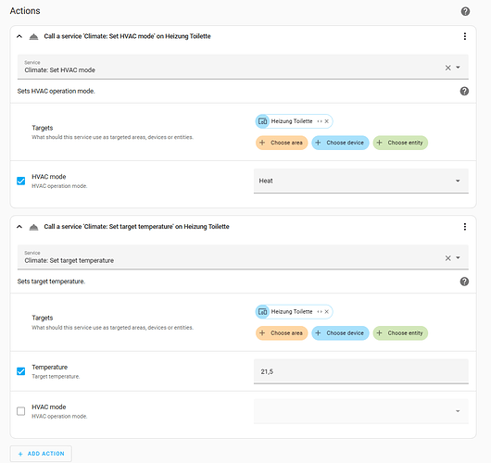Collapse the Set HVAC mode action card

tap(19, 36)
